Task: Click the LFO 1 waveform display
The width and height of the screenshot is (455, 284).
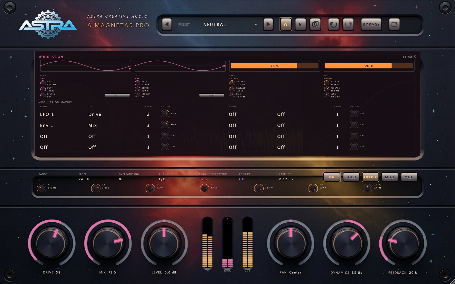Action: (86, 66)
